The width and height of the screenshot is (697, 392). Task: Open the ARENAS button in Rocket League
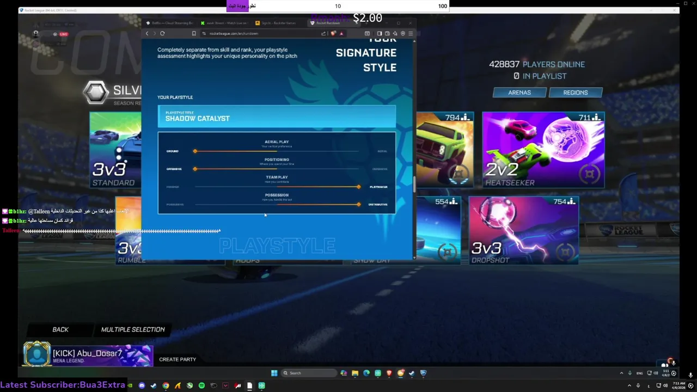[x=519, y=93]
